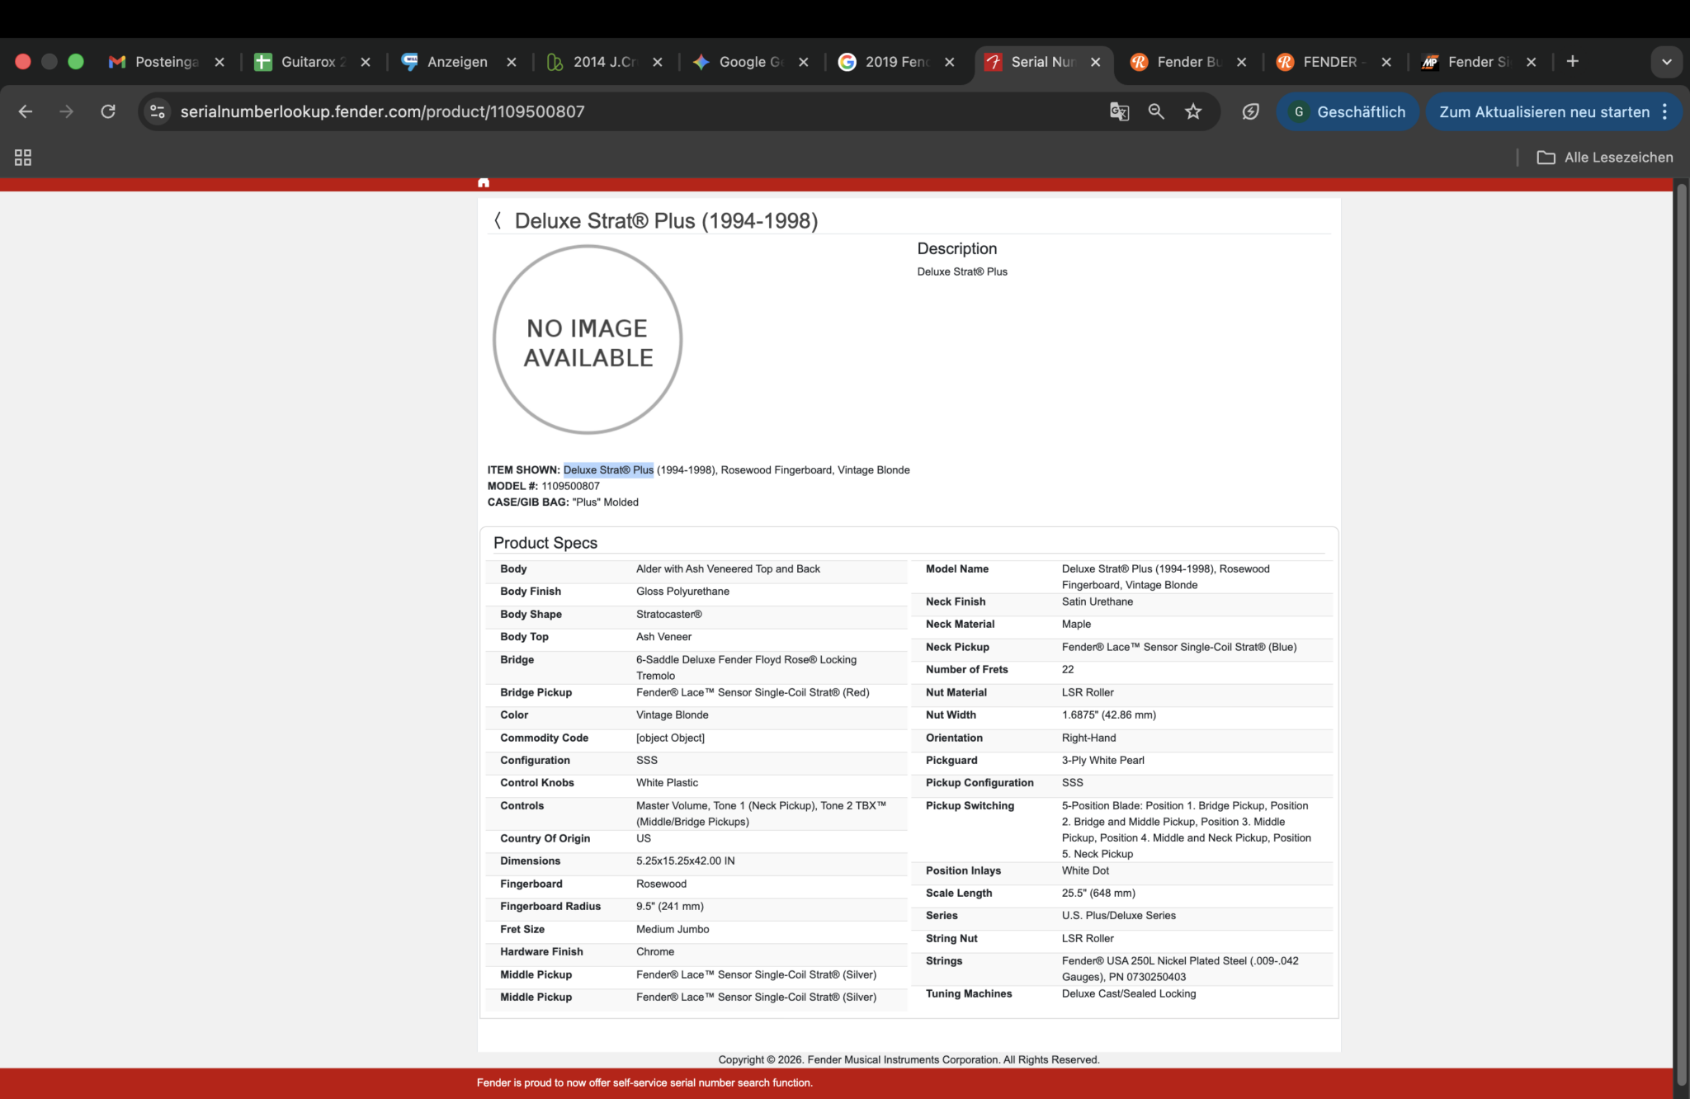Viewport: 1690px width, 1099px height.
Task: Click Alder with Ash Veneered Top and Back
Action: pos(728,569)
